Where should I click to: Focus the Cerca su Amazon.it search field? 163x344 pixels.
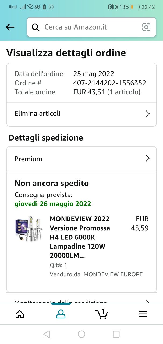point(89,27)
